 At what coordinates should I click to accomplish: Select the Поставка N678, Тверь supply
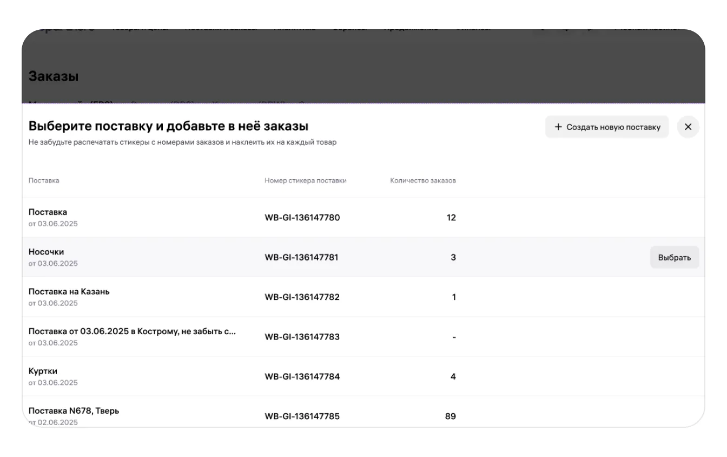74,411
